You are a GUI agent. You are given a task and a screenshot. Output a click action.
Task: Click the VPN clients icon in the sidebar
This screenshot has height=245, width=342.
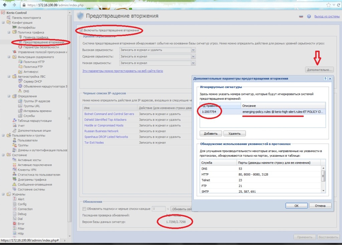click(14, 170)
